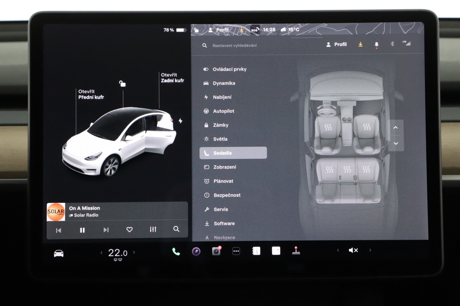460x306 pixels.
Task: Select the Autopilot menu item
Action: 223,111
